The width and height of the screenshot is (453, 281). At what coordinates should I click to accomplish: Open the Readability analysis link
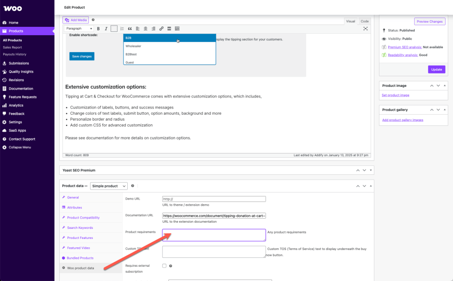(x=403, y=55)
